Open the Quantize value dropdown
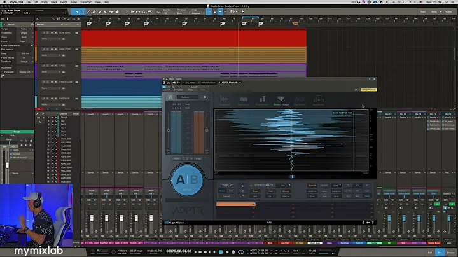 point(168,13)
